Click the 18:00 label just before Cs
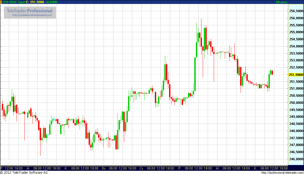 tap(132, 168)
